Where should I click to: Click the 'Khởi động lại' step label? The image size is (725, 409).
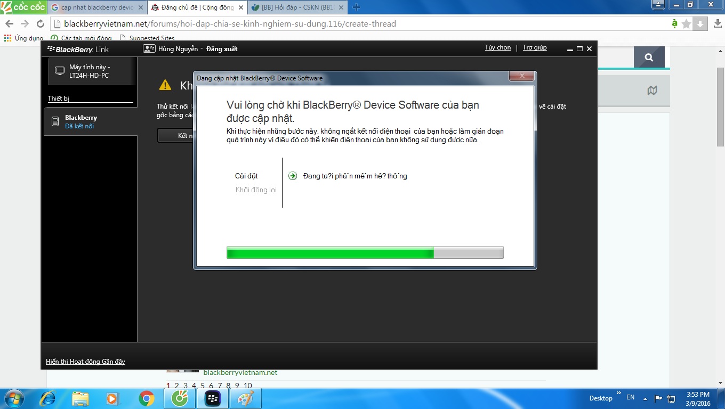256,190
